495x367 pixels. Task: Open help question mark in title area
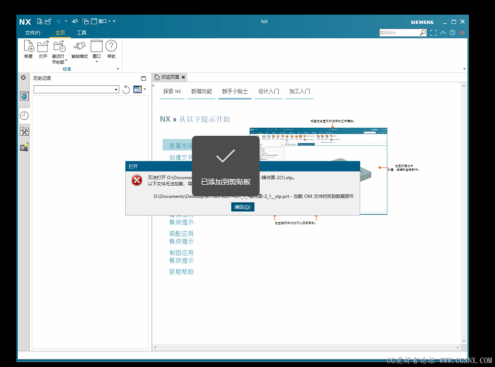coord(453,32)
